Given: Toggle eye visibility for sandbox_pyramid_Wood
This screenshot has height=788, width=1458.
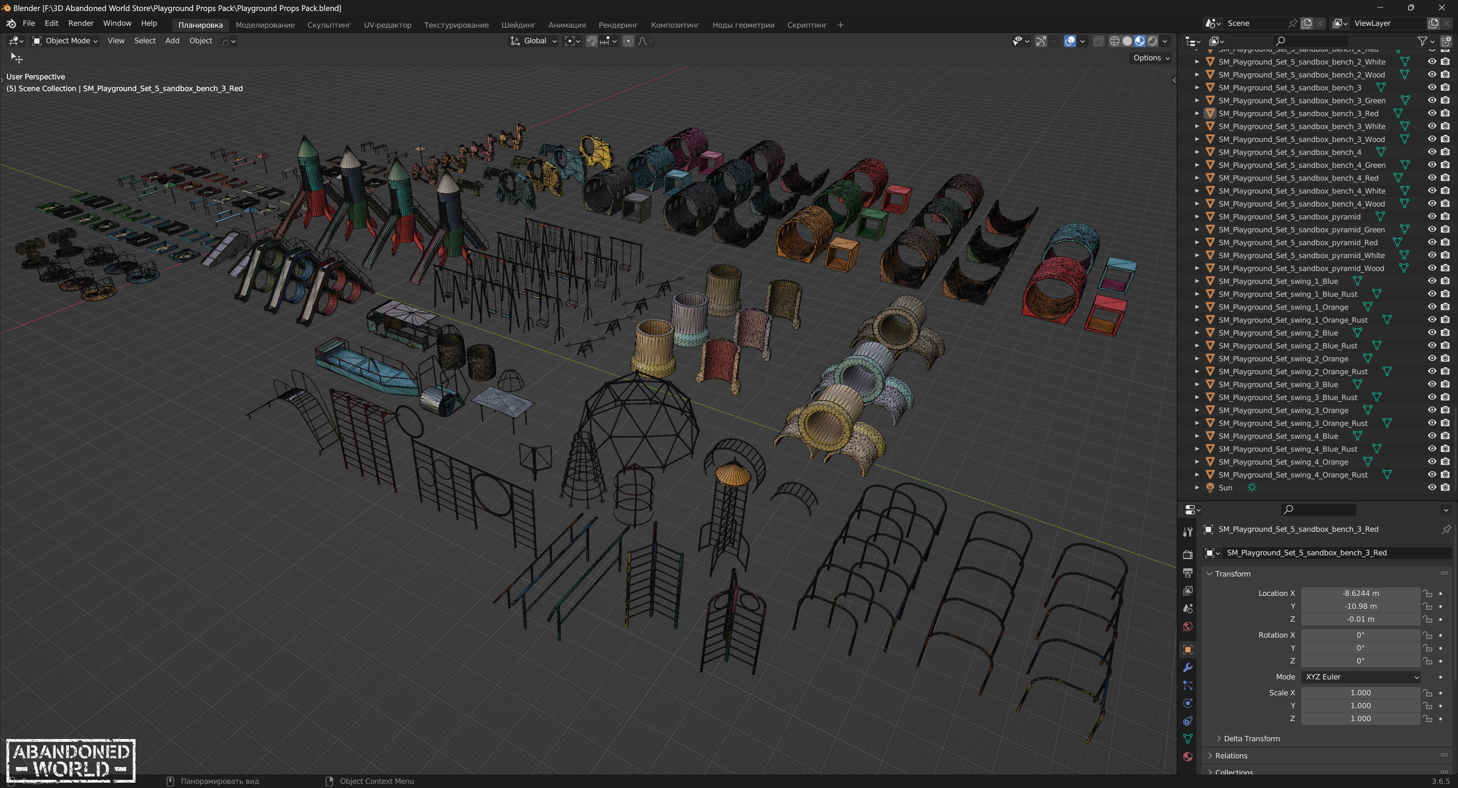Looking at the screenshot, I should click(x=1431, y=268).
